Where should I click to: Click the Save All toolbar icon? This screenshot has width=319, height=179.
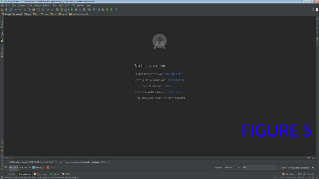[6, 10]
